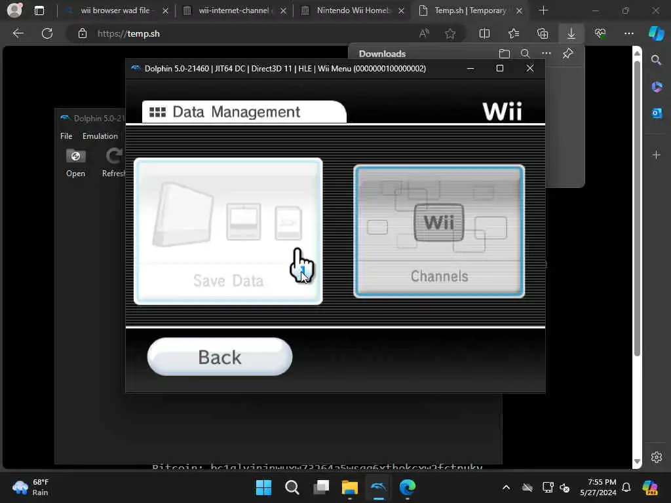Open a new browser tab
The width and height of the screenshot is (671, 503).
[543, 10]
